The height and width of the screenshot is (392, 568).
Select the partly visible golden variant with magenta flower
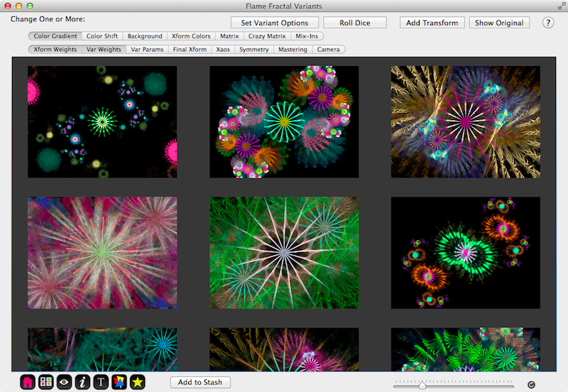285,349
